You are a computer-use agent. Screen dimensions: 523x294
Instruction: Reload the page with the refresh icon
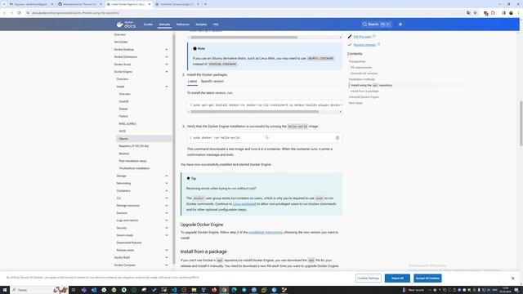(x=20, y=13)
